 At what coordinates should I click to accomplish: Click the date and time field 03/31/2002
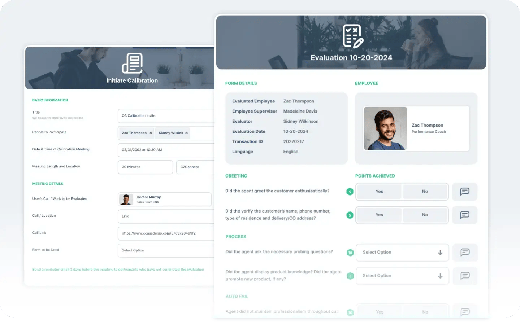166,150
